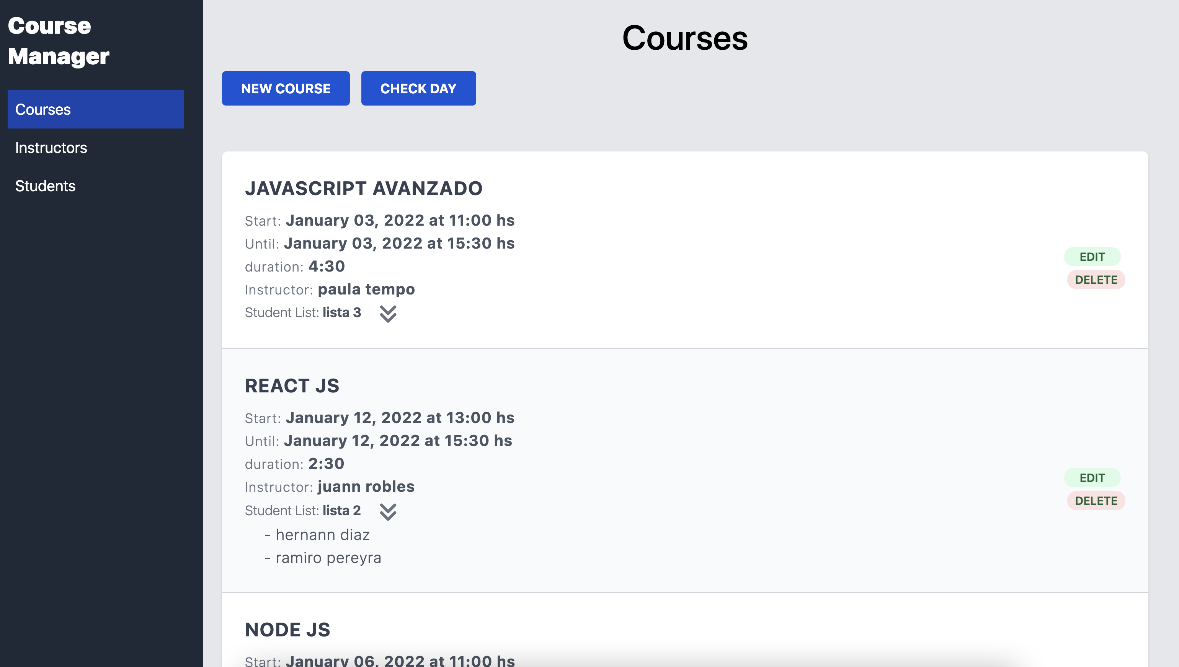This screenshot has height=667, width=1179.
Task: Click the lista 2 list name
Action: pyautogui.click(x=341, y=510)
